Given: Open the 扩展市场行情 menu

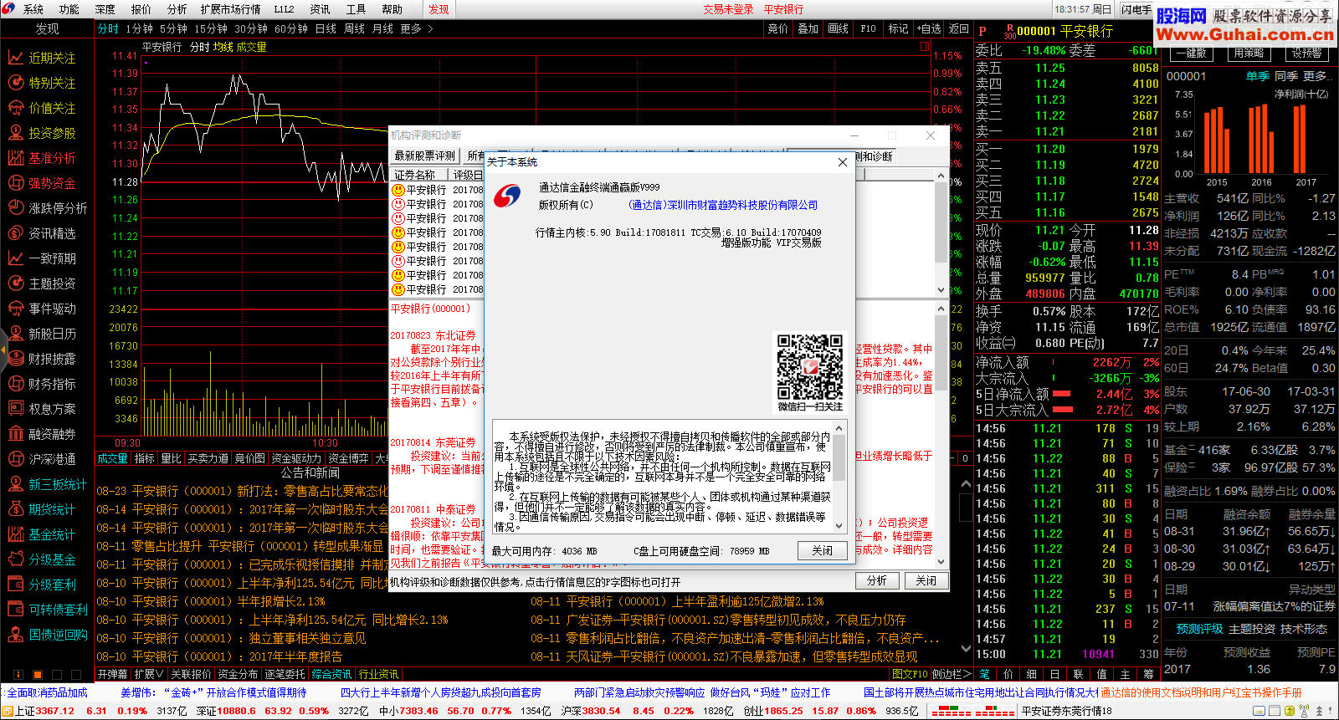Looking at the screenshot, I should (230, 9).
